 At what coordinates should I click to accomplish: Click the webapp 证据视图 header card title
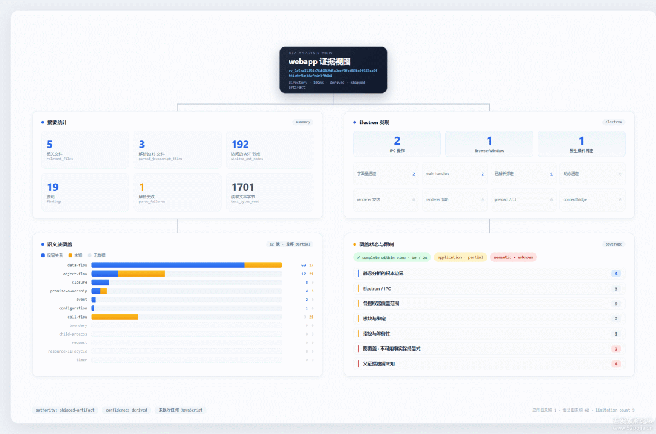point(319,61)
